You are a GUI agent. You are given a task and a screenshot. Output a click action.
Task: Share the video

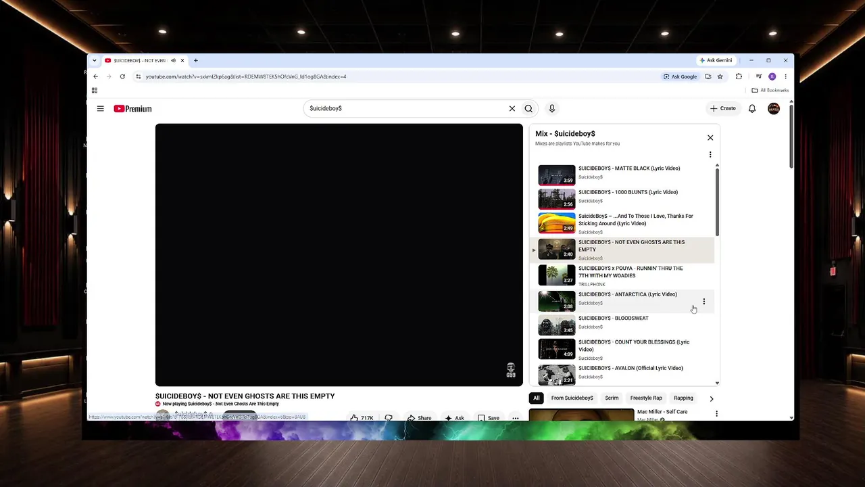click(419, 417)
